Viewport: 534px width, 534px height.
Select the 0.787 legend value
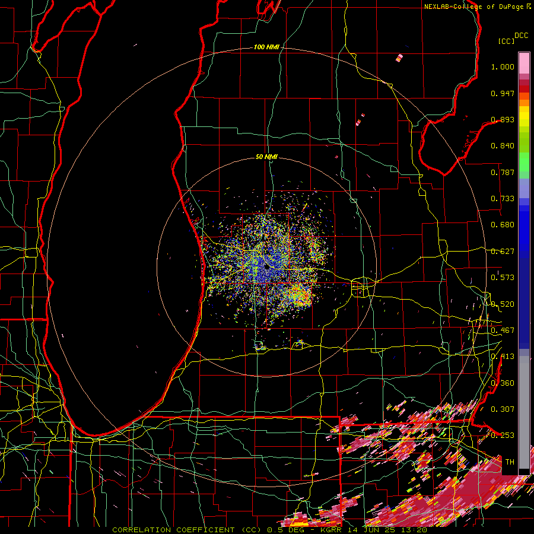(x=503, y=172)
